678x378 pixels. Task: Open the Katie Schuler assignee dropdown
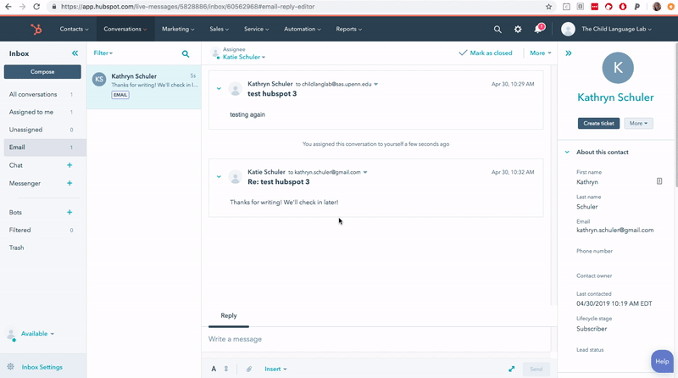[x=244, y=57]
